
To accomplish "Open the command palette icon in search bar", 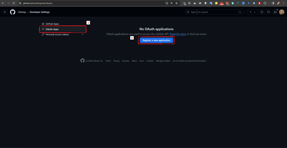I will click(x=240, y=12).
